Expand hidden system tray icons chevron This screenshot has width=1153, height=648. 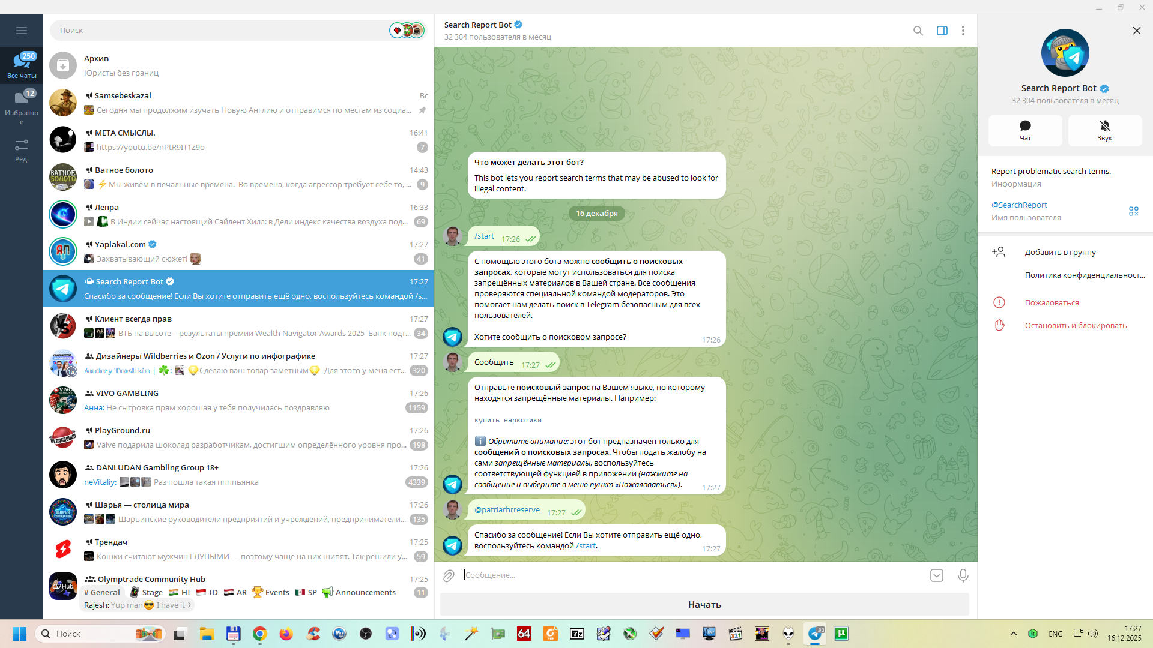pos(1013,634)
